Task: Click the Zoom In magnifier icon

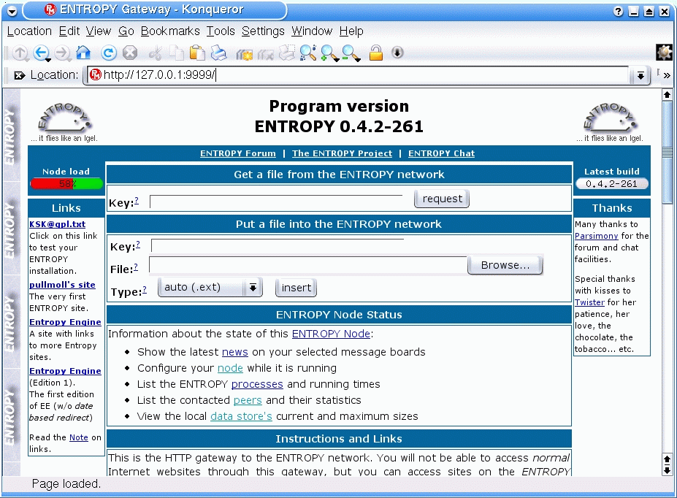Action: [329, 53]
